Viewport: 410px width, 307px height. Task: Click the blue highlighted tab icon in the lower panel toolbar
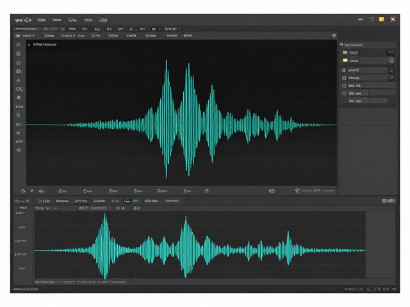coord(127,201)
